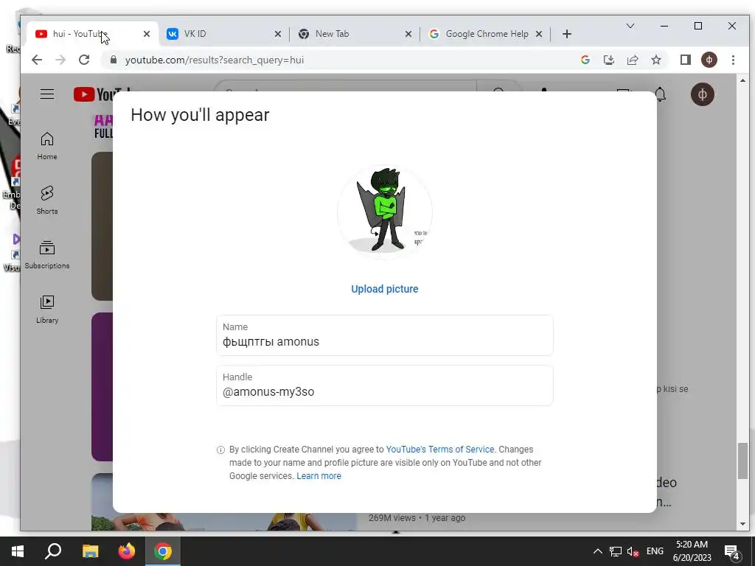Toggle the Chrome side panel
The height and width of the screenshot is (566, 755).
[685, 60]
